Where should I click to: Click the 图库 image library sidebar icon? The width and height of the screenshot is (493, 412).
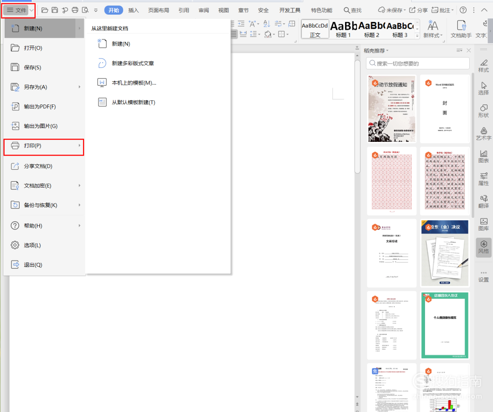[483, 224]
